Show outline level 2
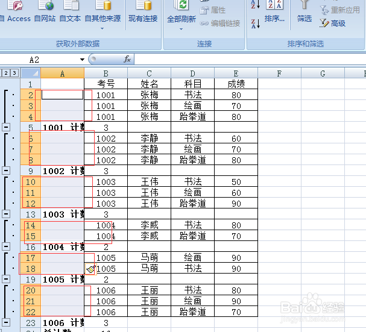366x332 pixels. 6,73
